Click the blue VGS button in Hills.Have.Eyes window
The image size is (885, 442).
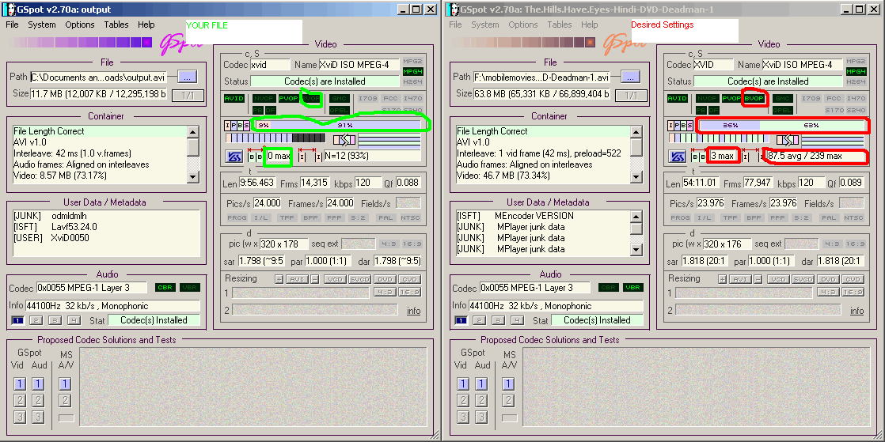coord(678,157)
